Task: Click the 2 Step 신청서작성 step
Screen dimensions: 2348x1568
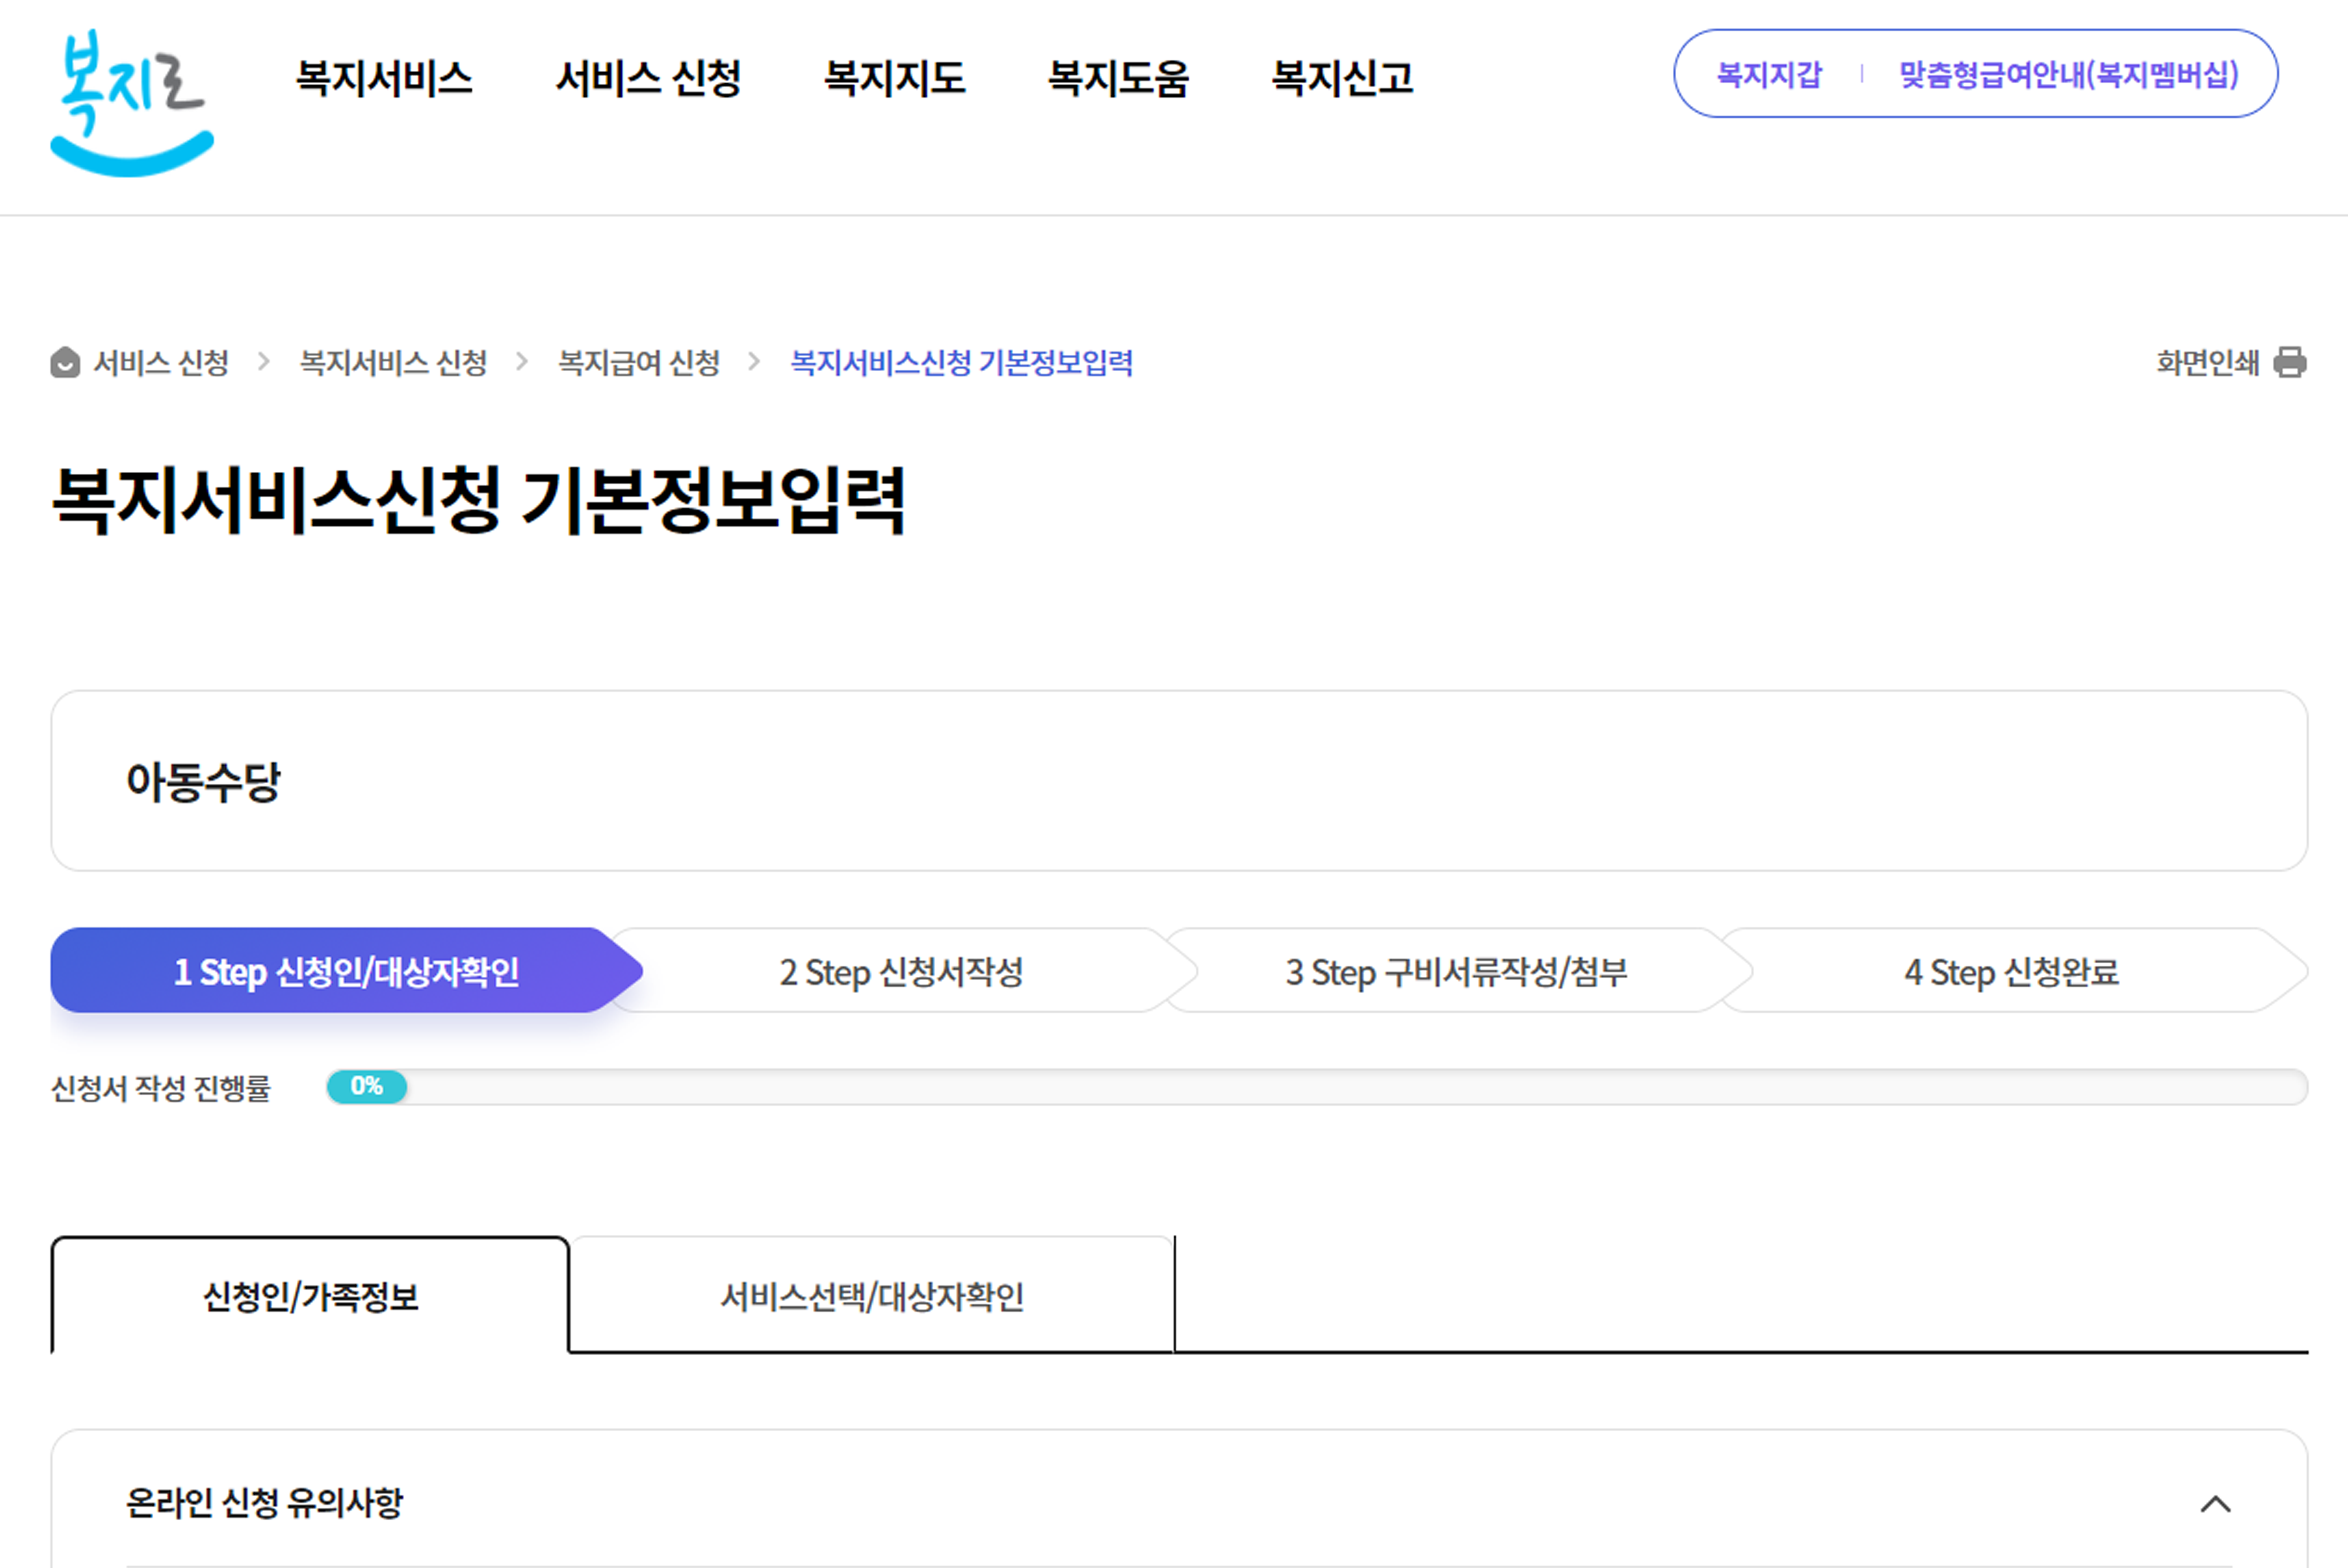Action: coord(900,971)
